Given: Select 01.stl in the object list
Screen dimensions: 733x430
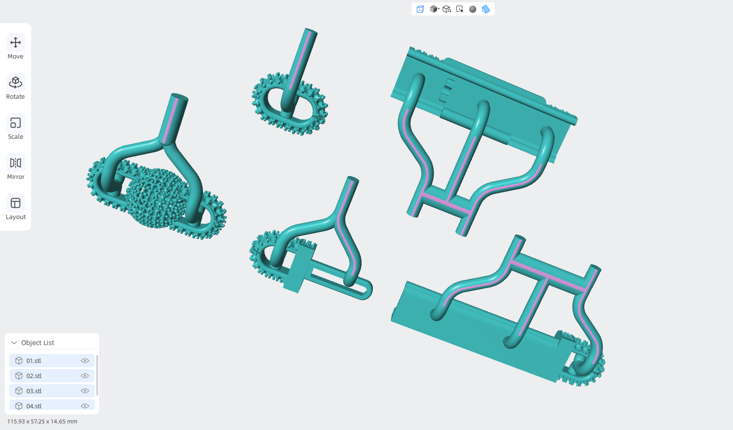Looking at the screenshot, I should (x=52, y=361).
